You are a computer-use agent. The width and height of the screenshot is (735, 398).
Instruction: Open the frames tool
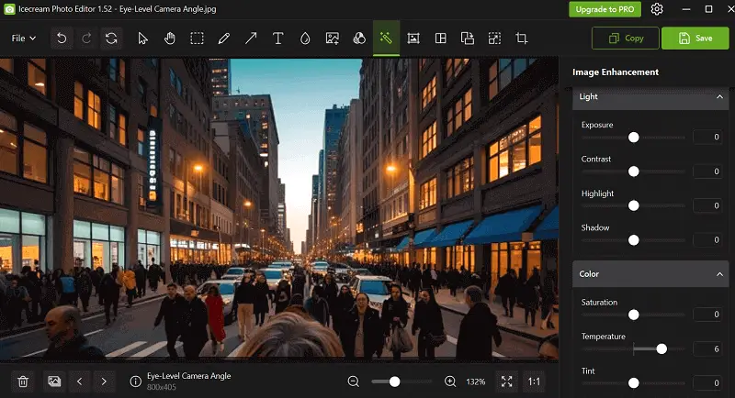(x=413, y=39)
